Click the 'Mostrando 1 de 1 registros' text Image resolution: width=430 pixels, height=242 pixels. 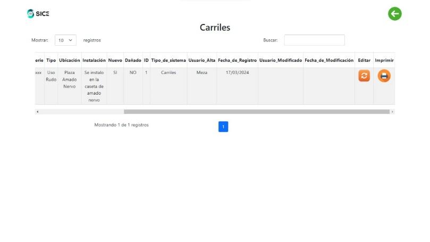pyautogui.click(x=122, y=125)
